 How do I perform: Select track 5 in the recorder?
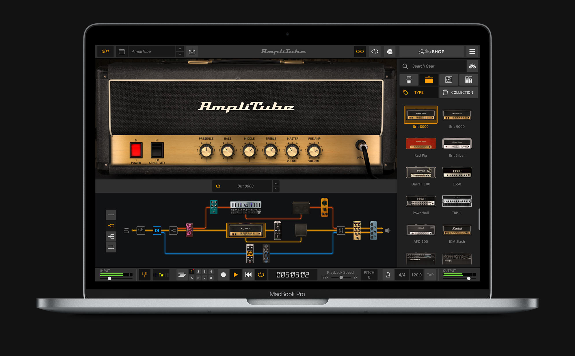pos(192,278)
